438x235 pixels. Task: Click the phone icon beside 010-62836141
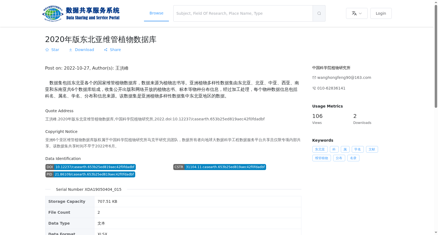[x=314, y=88]
